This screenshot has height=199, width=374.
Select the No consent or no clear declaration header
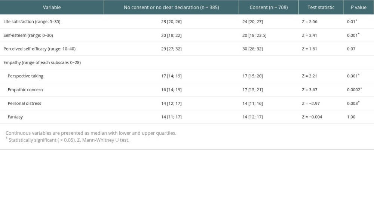point(171,7)
